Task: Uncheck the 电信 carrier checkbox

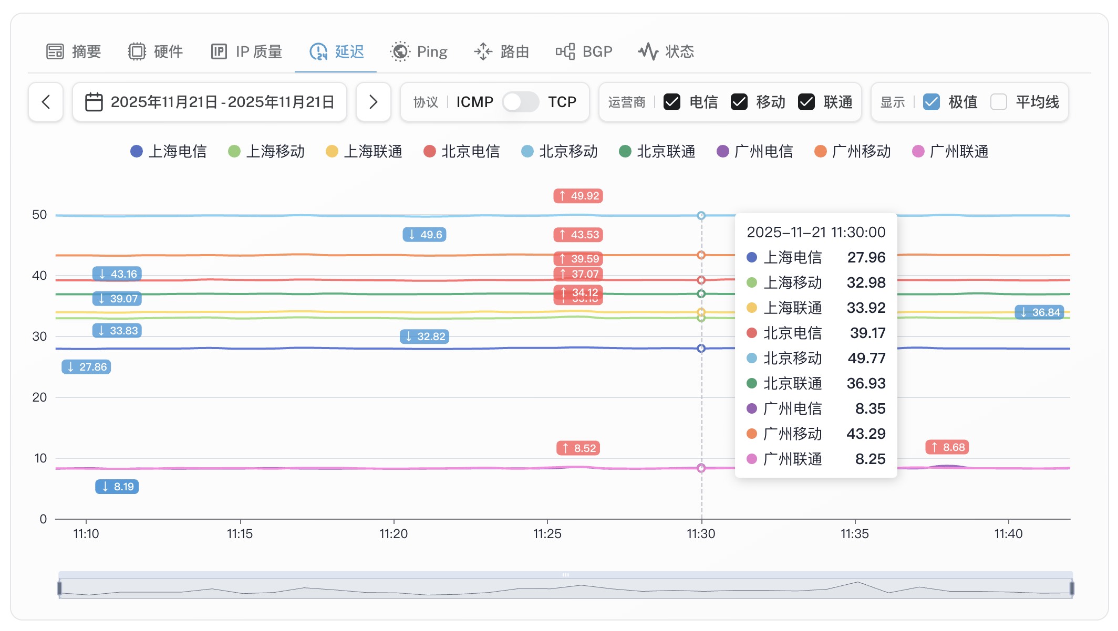Action: (x=672, y=102)
